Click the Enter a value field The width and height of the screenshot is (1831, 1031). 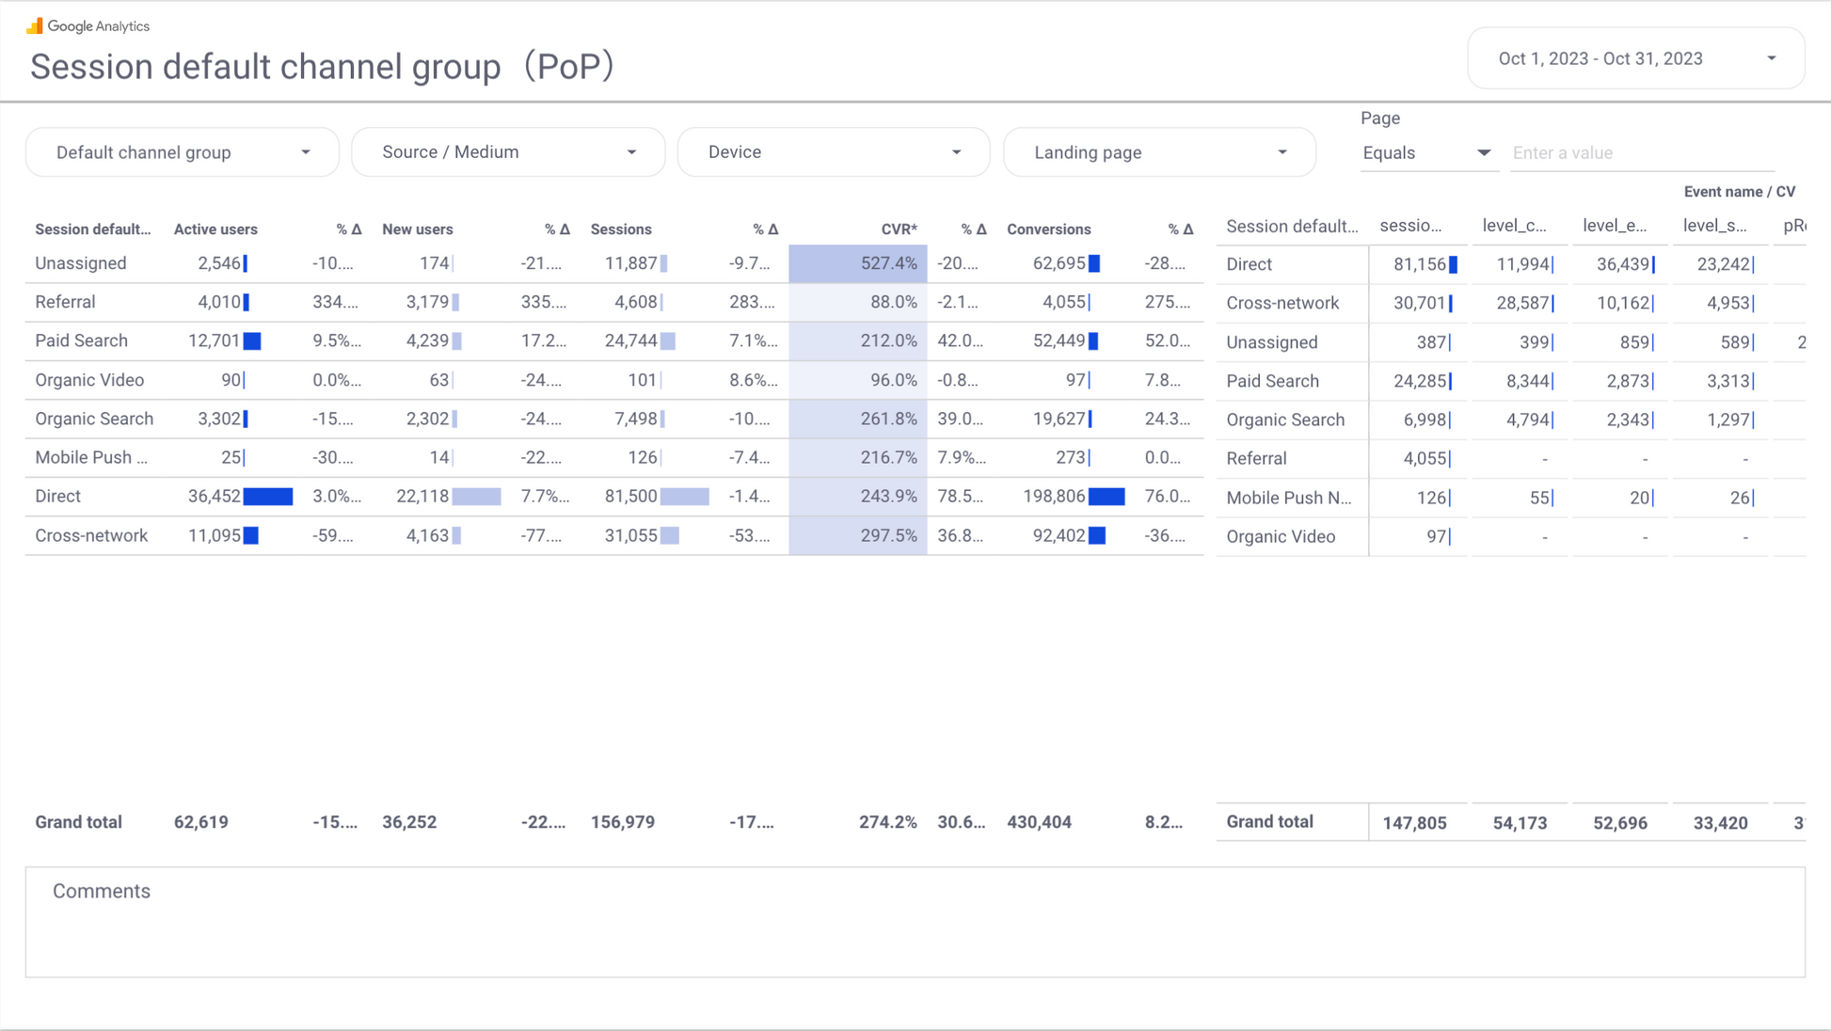(x=1641, y=152)
